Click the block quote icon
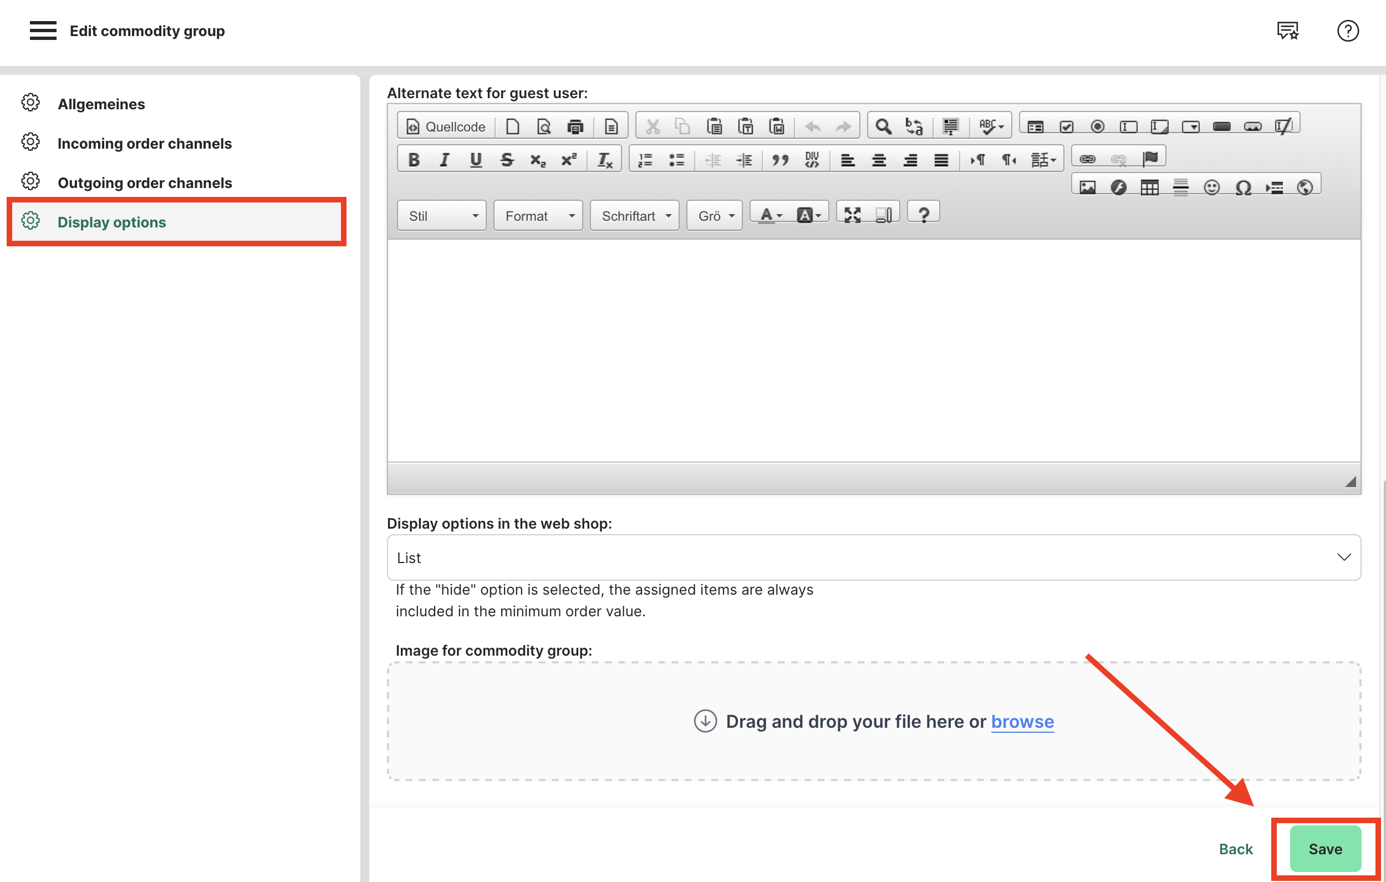Screen dimensions: 1386x882 pos(780,160)
